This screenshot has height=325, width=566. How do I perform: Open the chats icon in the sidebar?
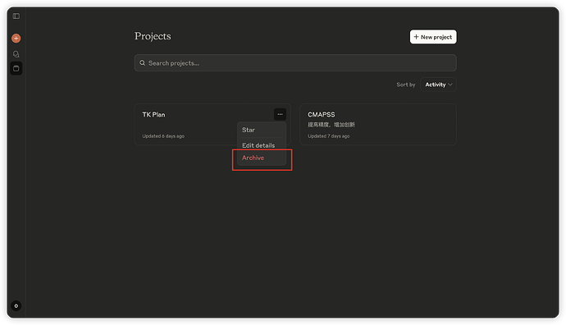coord(16,54)
